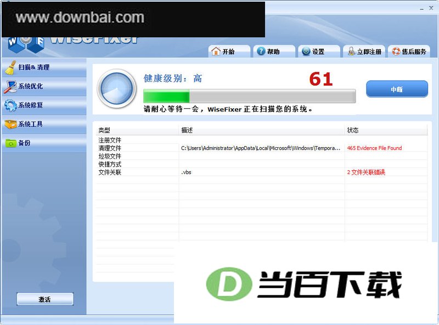Click the 设置 settings globe icon
This screenshot has height=325, width=439.
coord(306,51)
